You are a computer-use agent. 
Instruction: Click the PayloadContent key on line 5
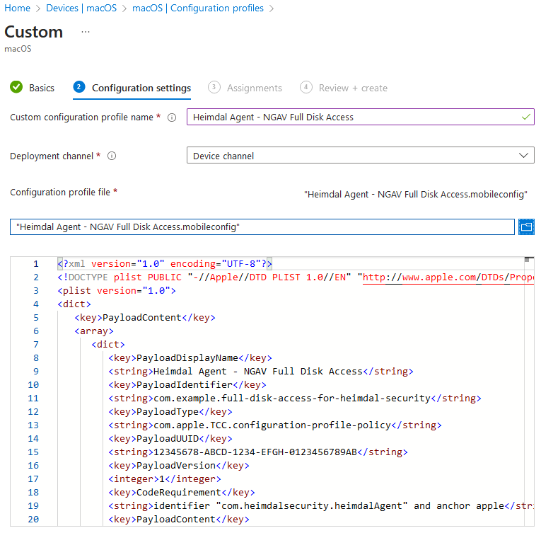[145, 318]
